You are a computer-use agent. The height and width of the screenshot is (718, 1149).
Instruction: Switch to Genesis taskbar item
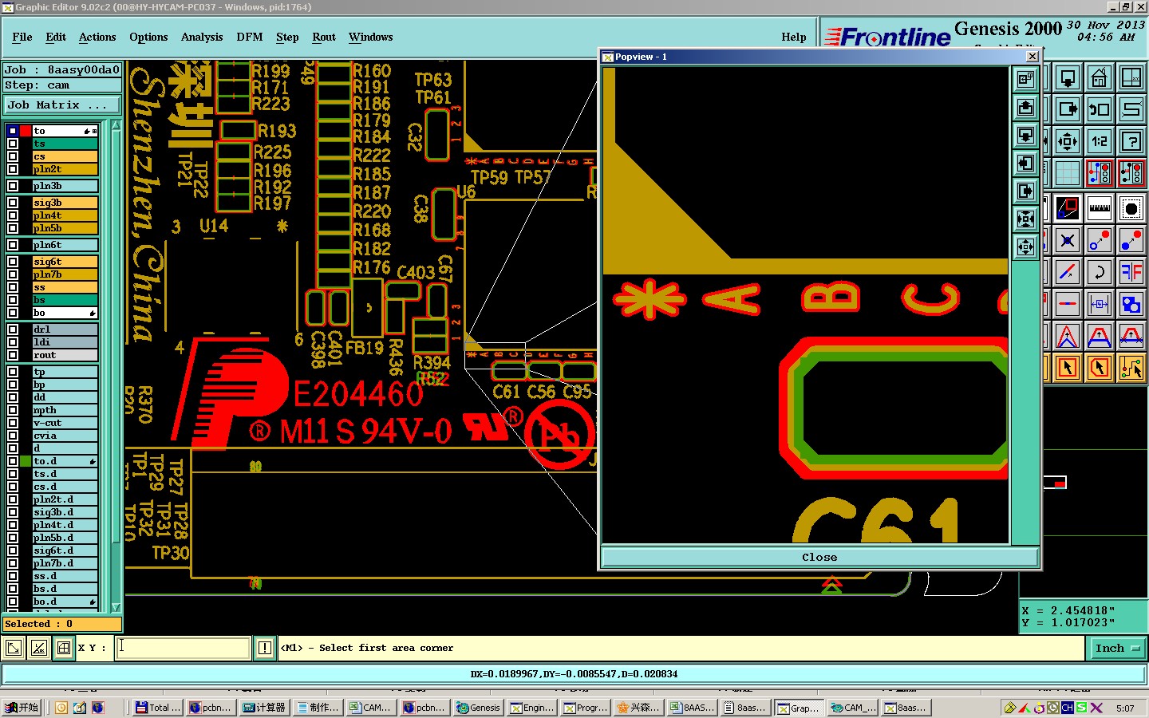click(478, 708)
